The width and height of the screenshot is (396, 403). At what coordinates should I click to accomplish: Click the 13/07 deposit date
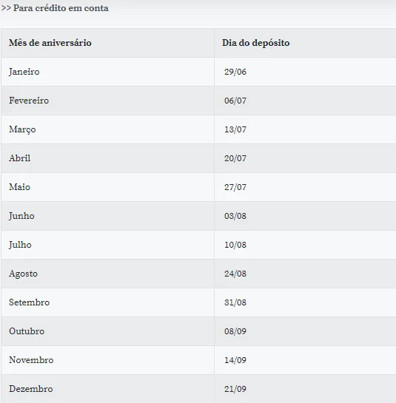tap(235, 129)
